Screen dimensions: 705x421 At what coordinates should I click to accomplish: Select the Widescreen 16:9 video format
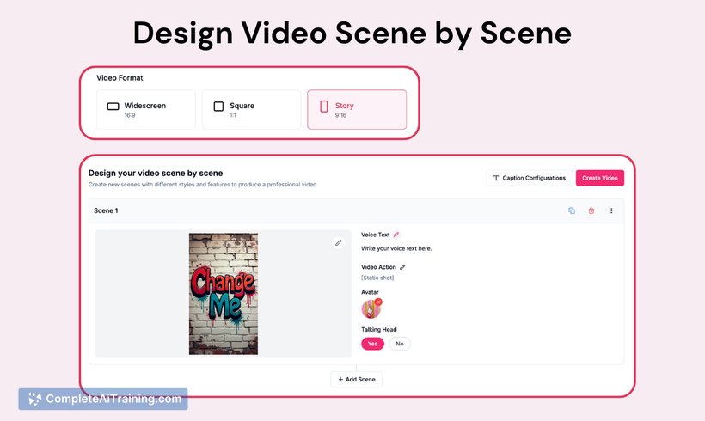[x=146, y=110]
